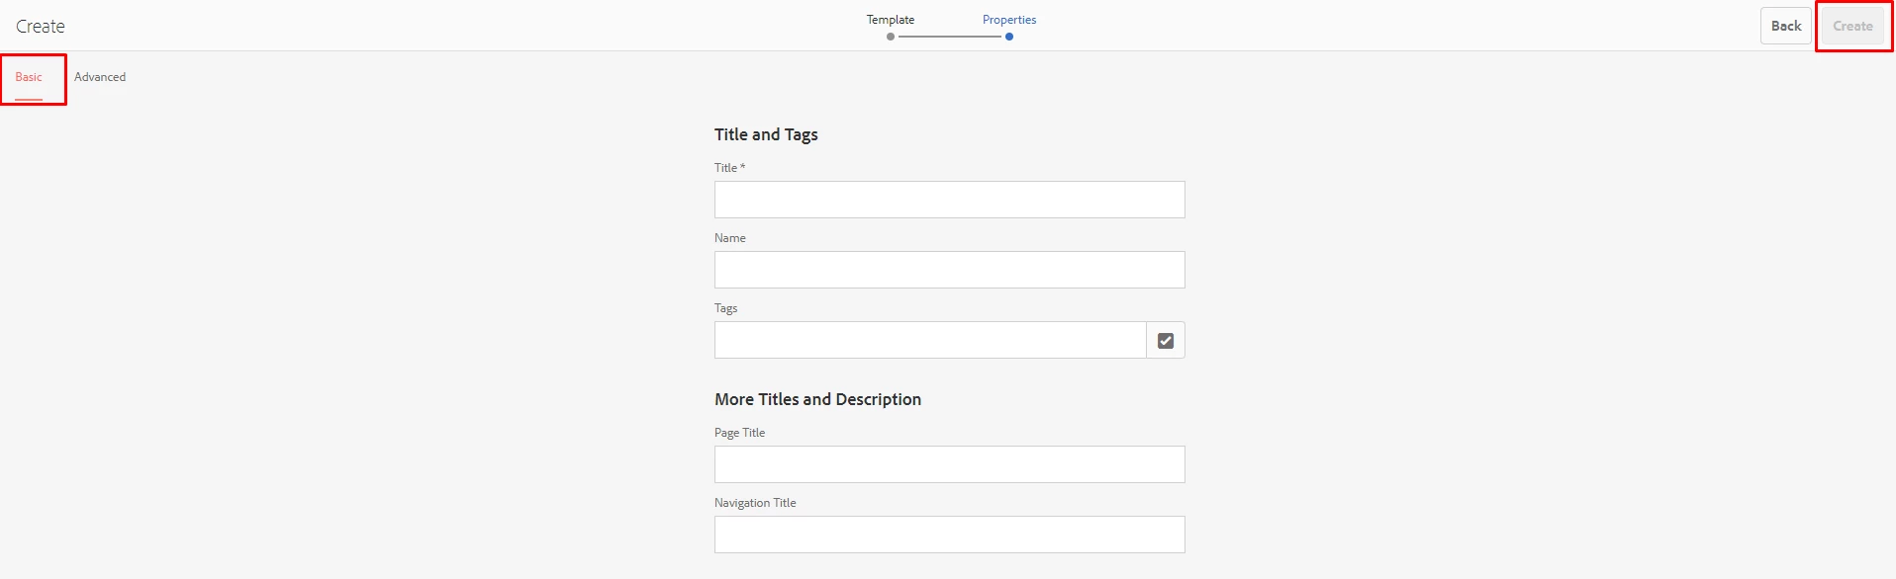Click into the Tags field
Screen dimensions: 1896x579
pos(930,340)
